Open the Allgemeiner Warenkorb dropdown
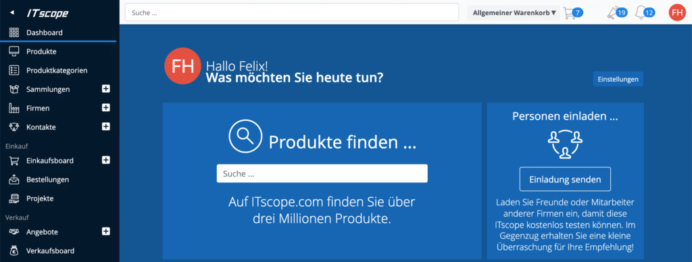The height and width of the screenshot is (262, 692). coord(514,13)
